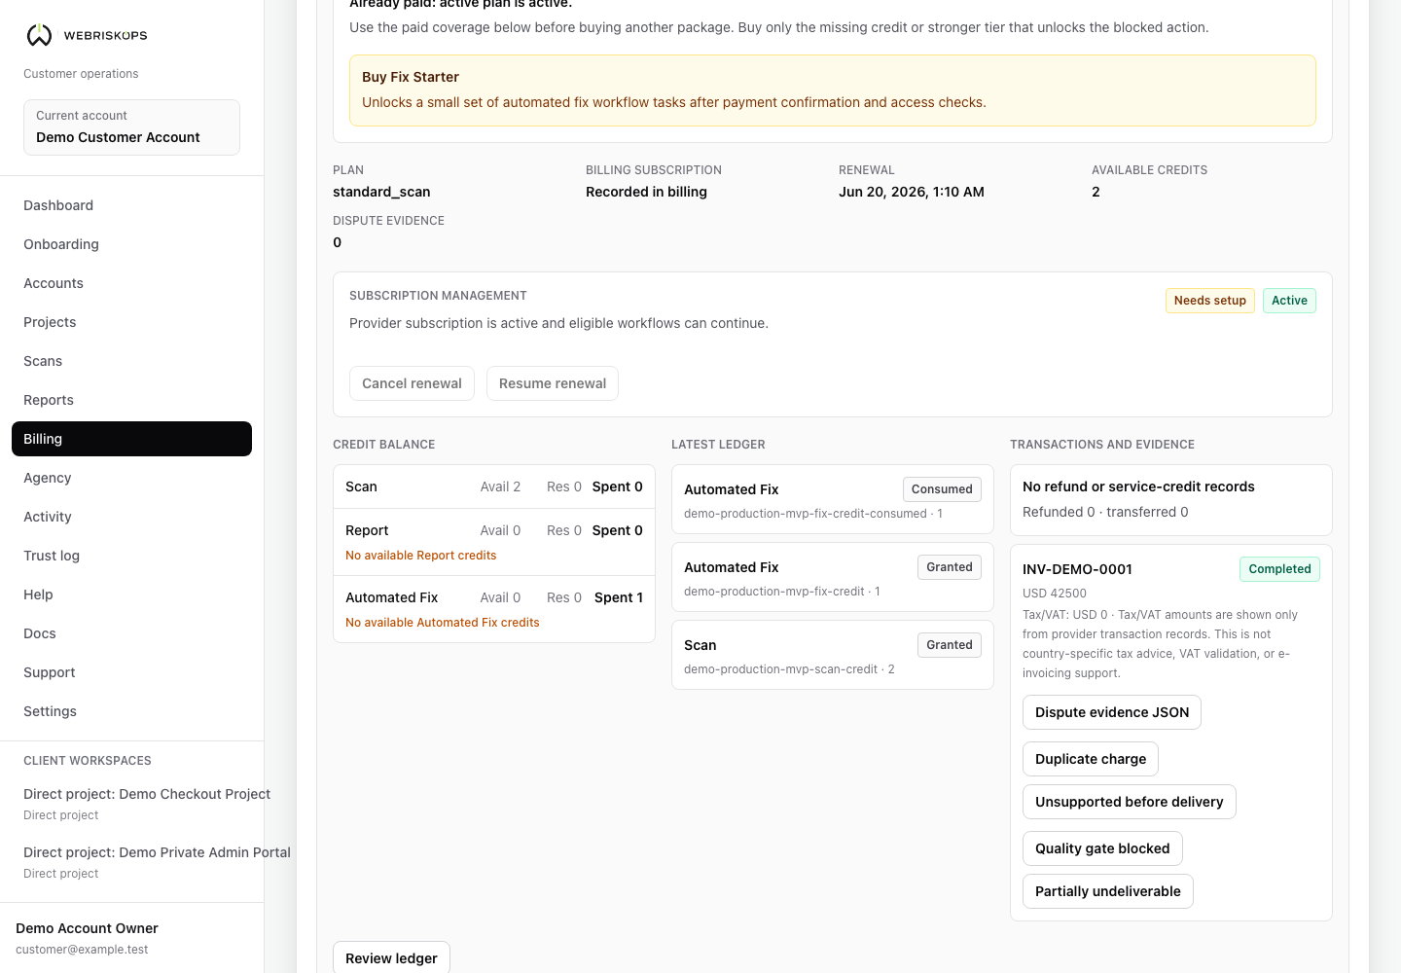Click 'Recorded in billing' subscription value
The width and height of the screenshot is (1401, 973).
pos(646,192)
